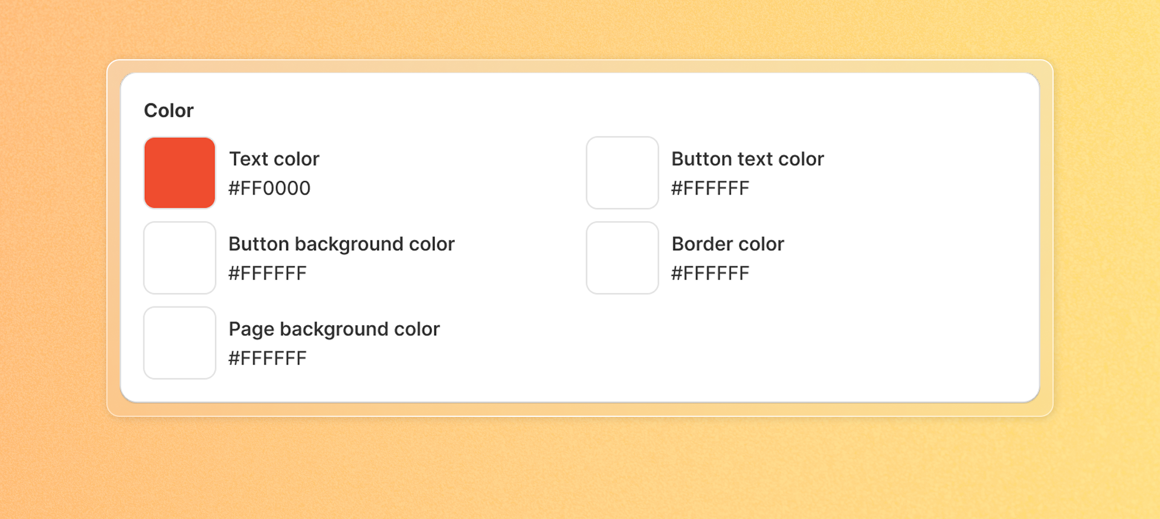Select the "Page background color" label

click(334, 329)
